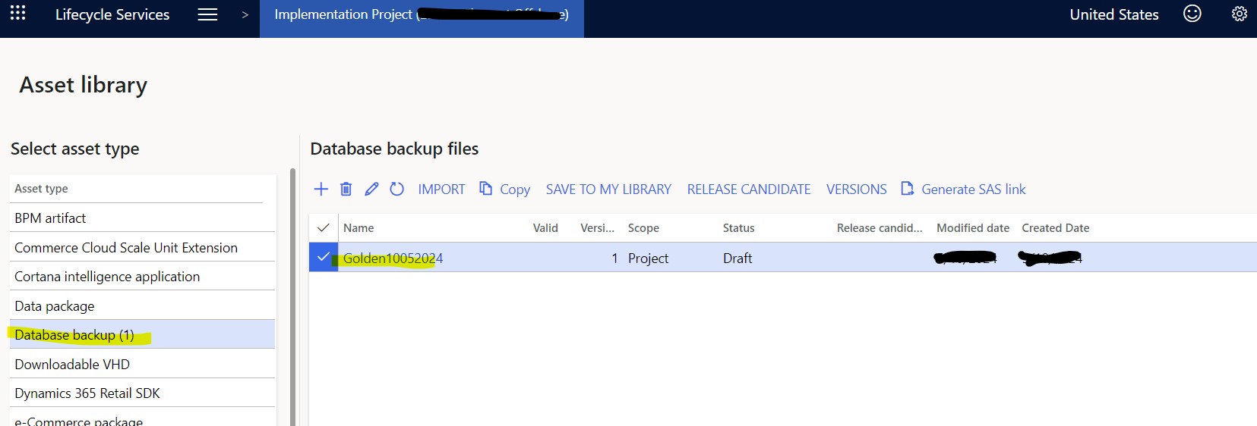Click the smiley feedback icon

1192,14
